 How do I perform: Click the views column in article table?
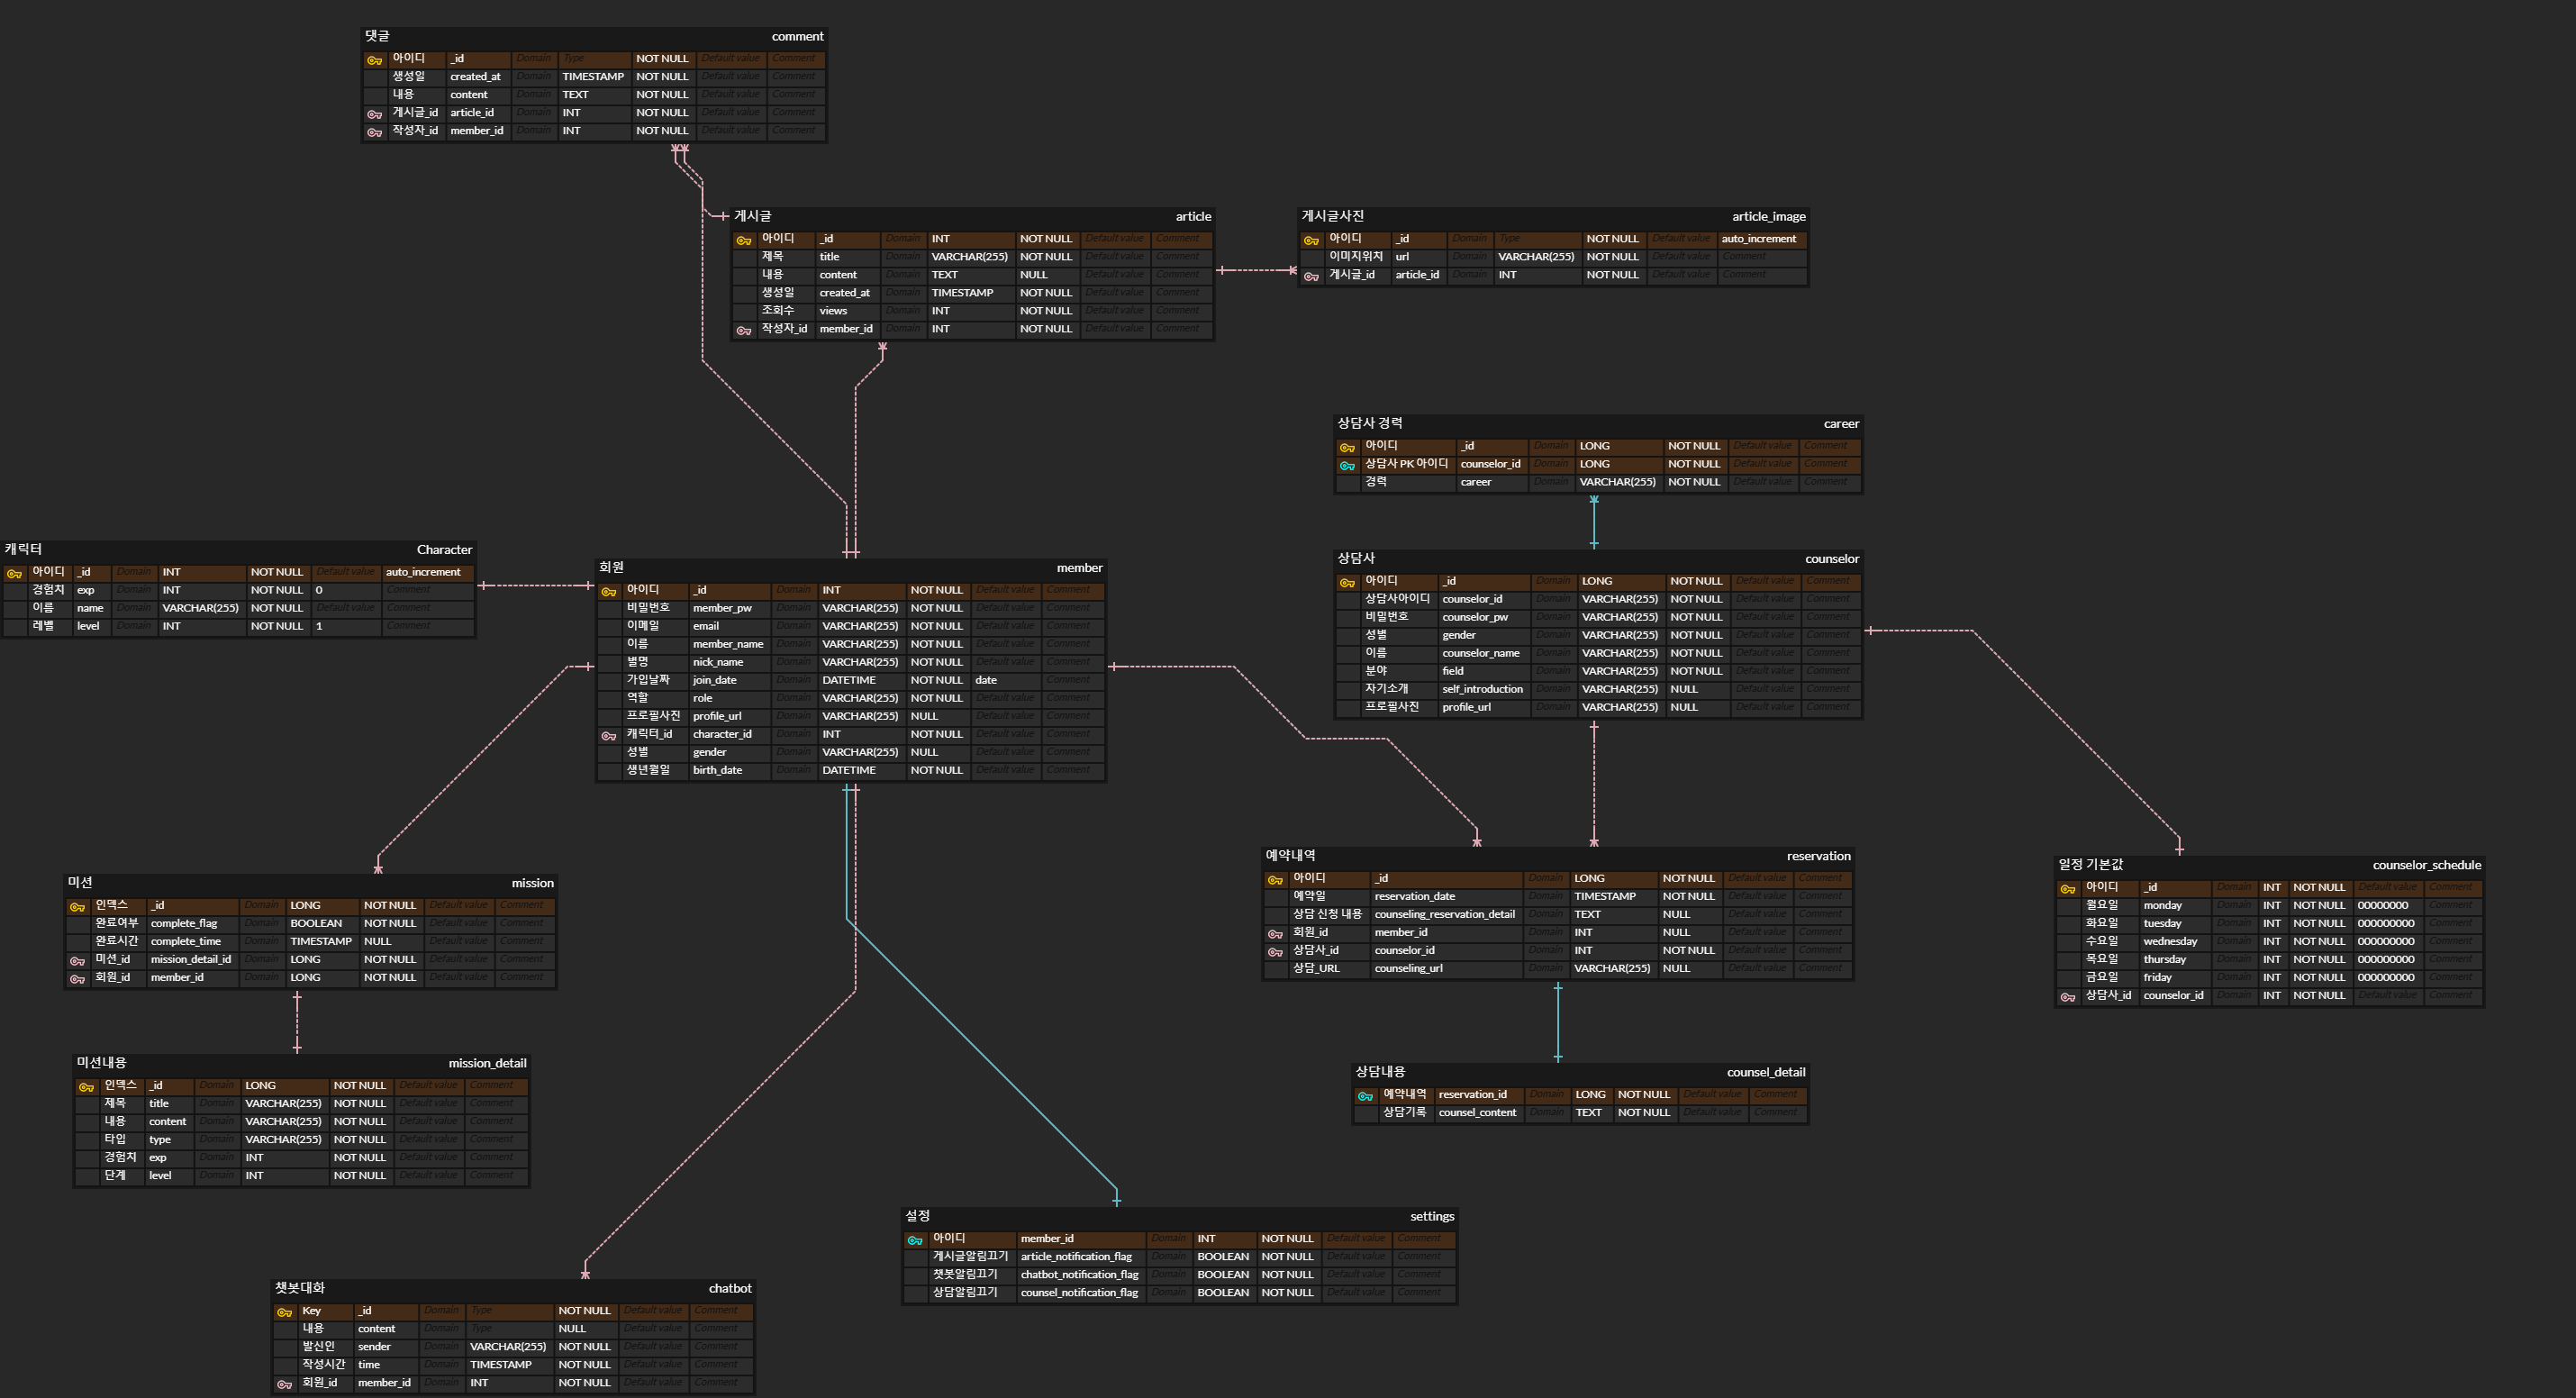pyautogui.click(x=833, y=310)
